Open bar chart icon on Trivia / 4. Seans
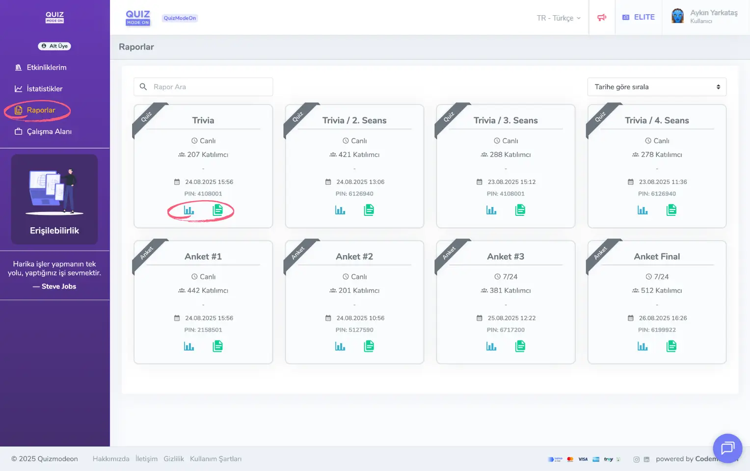This screenshot has width=750, height=471. (x=643, y=210)
